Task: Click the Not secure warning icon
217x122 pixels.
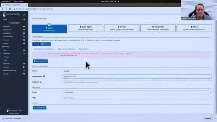Action: 14,9
